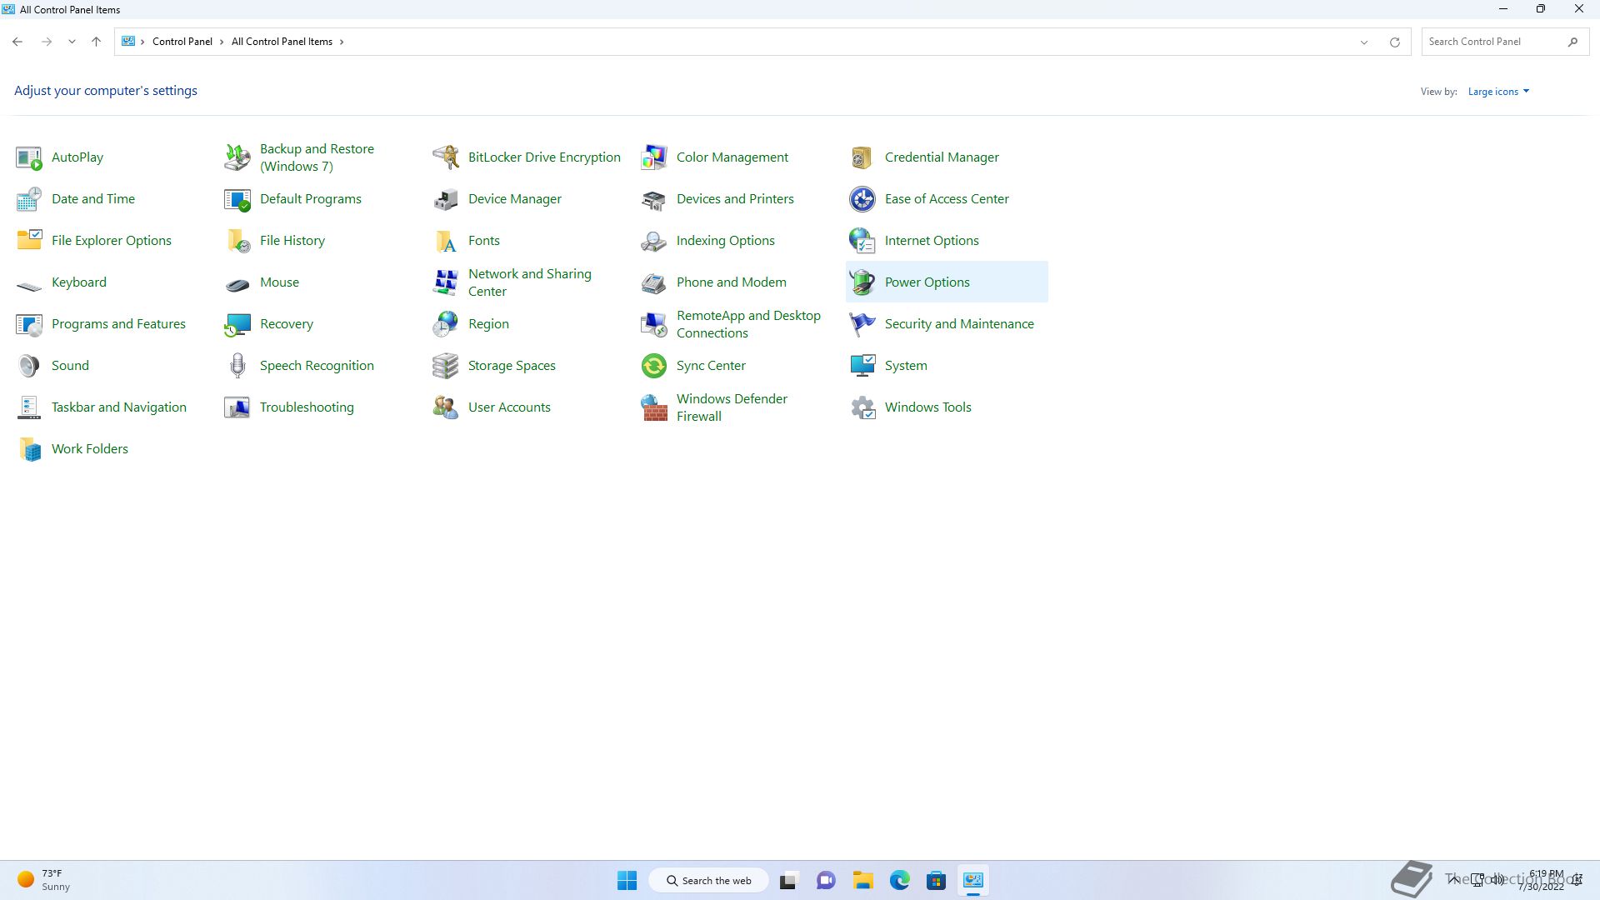This screenshot has width=1600, height=900.
Task: Open the Sync Center icon
Action: pos(654,366)
